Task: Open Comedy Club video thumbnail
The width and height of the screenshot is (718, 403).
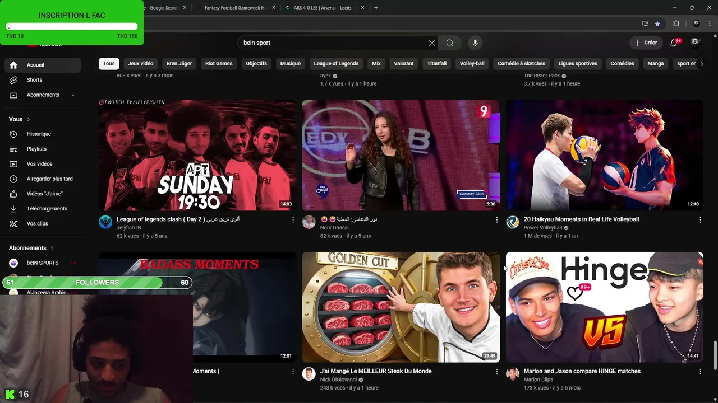Action: 401,155
